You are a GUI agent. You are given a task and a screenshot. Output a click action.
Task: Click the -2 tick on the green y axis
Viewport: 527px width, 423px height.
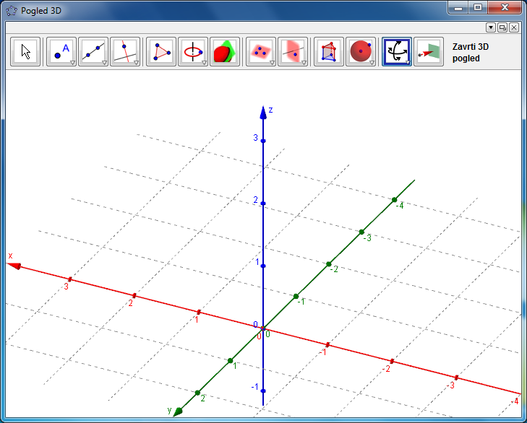coord(329,264)
